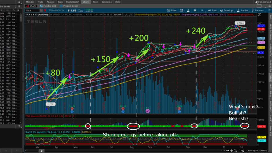Open the stocks watchlist header menu icon
Image resolution: width=272 pixels, height=153 pixels.
19,6
